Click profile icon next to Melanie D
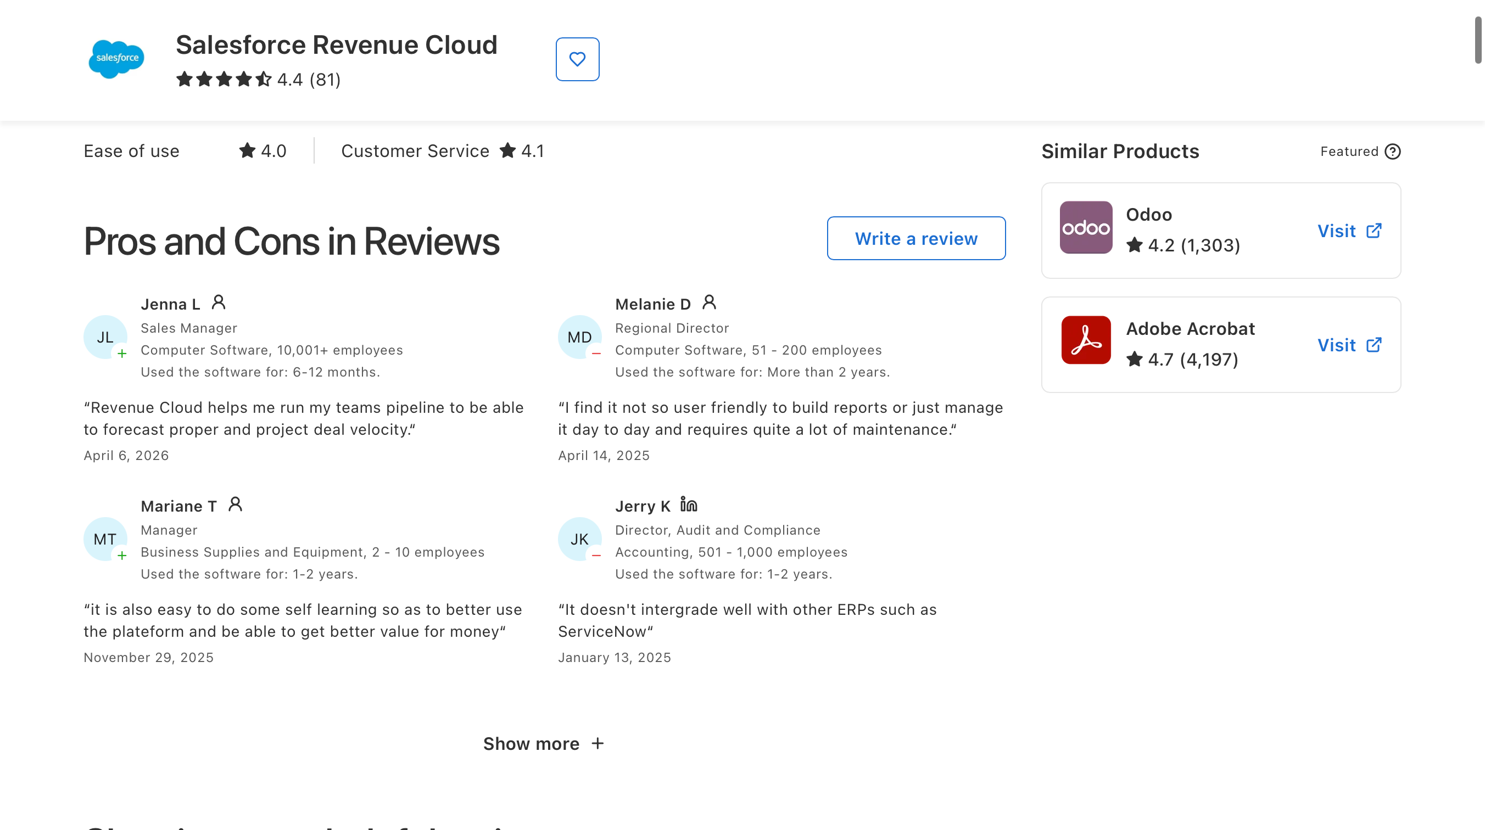Screen dimensions: 1485x830 pyautogui.click(x=709, y=302)
